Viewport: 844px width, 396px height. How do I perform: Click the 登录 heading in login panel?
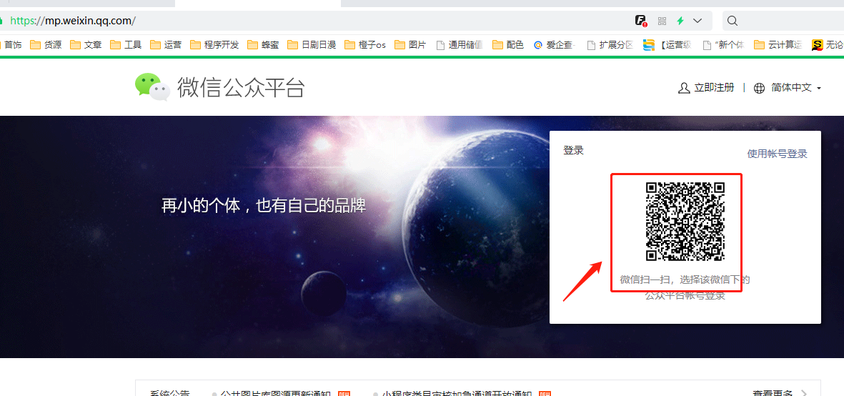573,151
